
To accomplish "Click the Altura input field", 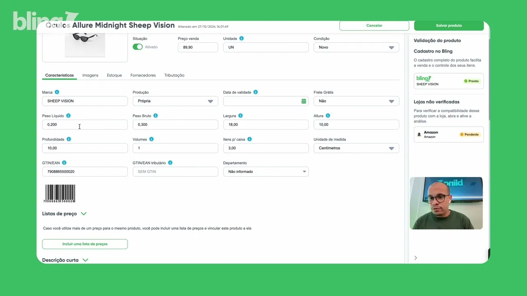I will tap(356, 125).
